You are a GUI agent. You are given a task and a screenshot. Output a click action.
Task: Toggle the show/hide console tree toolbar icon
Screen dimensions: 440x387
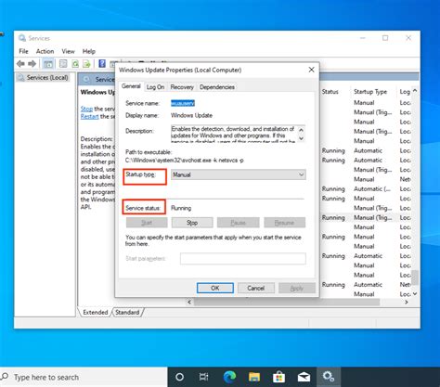[x=47, y=64]
